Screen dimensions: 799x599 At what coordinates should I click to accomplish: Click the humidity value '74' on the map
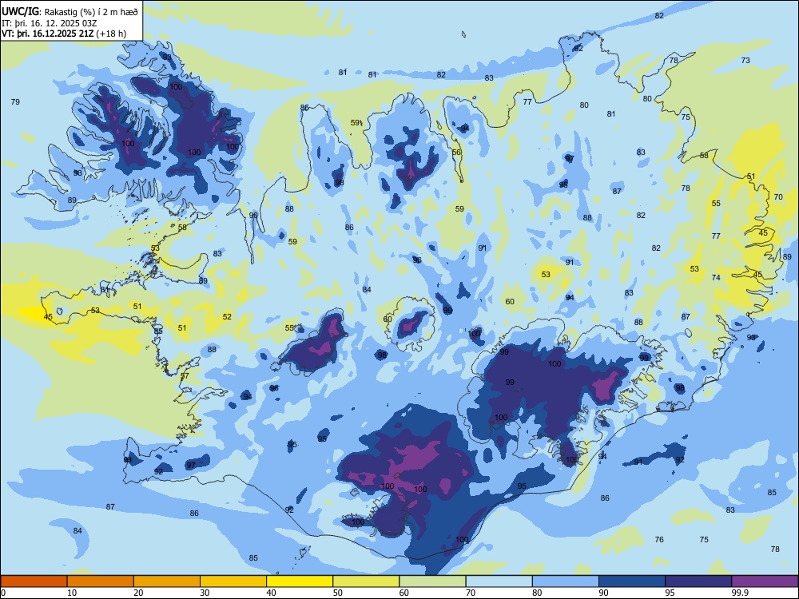[716, 278]
